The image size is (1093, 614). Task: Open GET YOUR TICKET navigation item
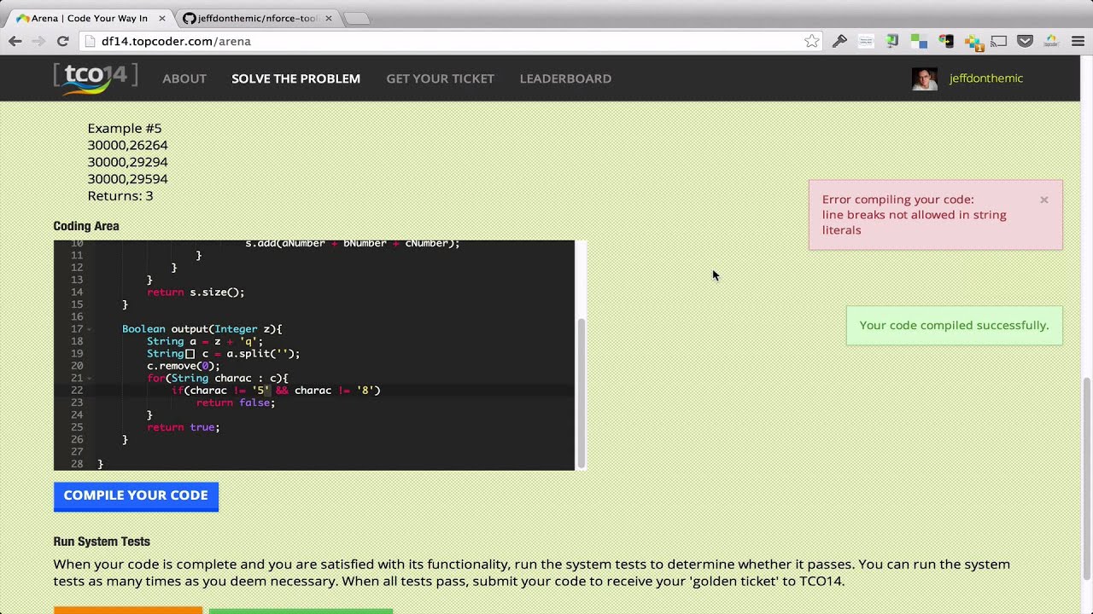(440, 78)
